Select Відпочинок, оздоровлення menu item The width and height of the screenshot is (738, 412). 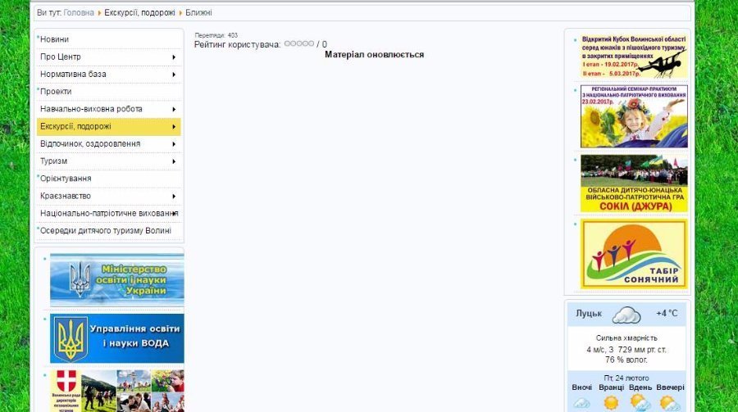coord(90,144)
